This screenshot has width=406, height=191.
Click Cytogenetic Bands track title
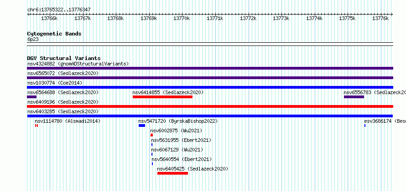click(x=54, y=34)
